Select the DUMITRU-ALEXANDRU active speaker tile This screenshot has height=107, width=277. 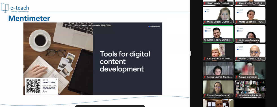pos(218,34)
